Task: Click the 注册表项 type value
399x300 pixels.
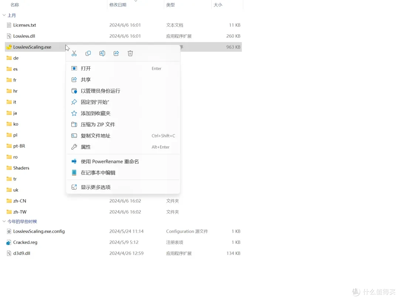Action: pos(174,242)
